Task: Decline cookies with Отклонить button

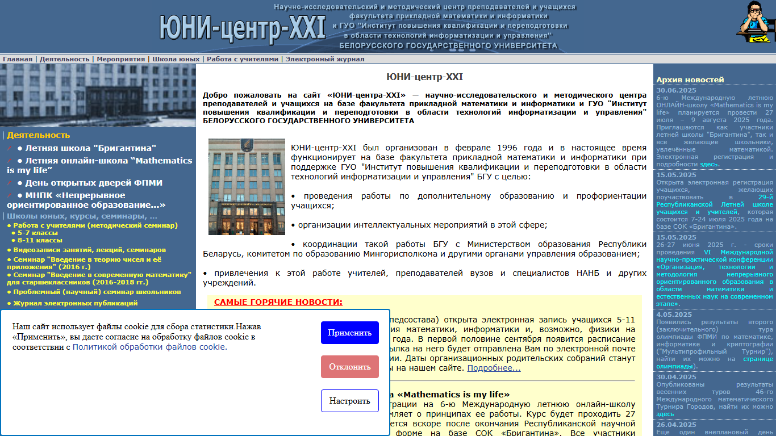Action: click(350, 367)
